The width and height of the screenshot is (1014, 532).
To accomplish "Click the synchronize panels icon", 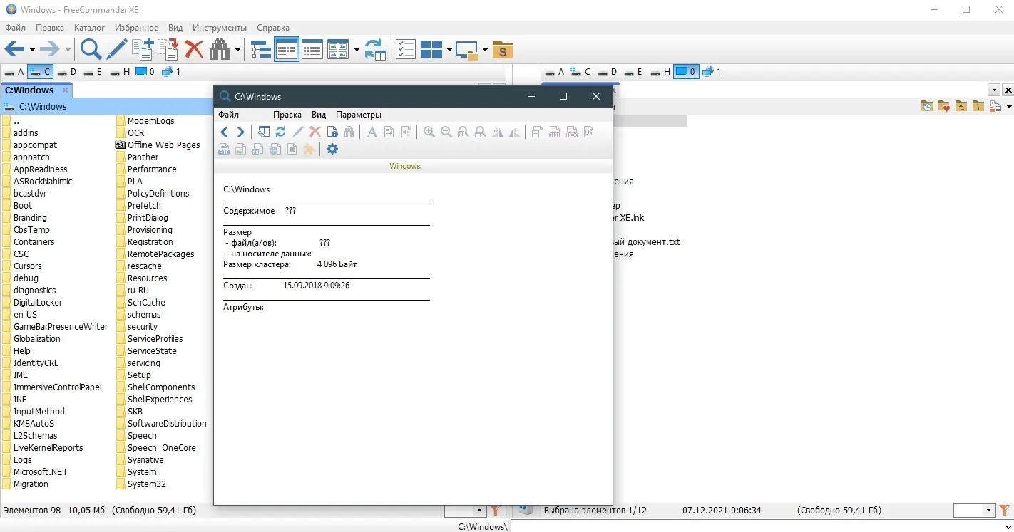I will click(375, 49).
